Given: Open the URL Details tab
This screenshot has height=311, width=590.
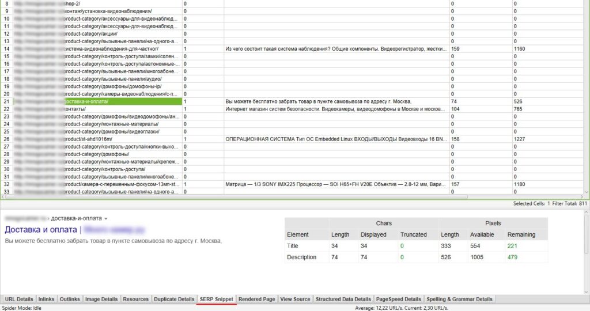Looking at the screenshot, I should [19, 299].
